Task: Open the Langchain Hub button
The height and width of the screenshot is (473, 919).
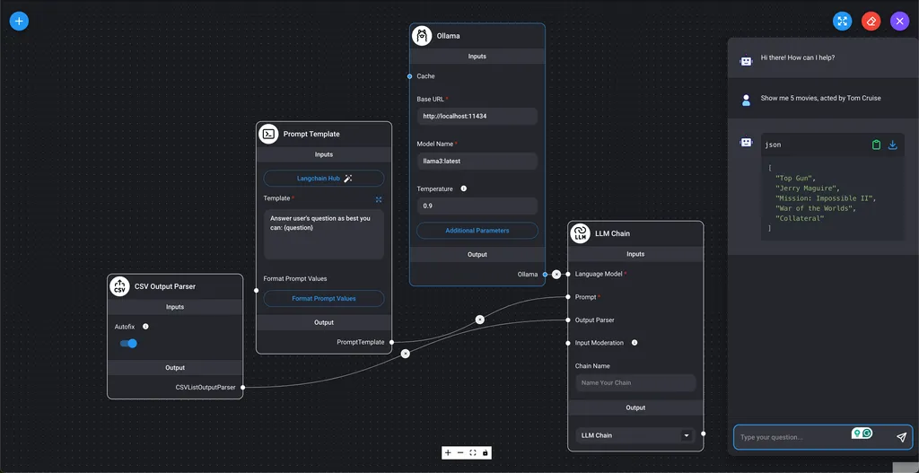Action: pos(323,179)
